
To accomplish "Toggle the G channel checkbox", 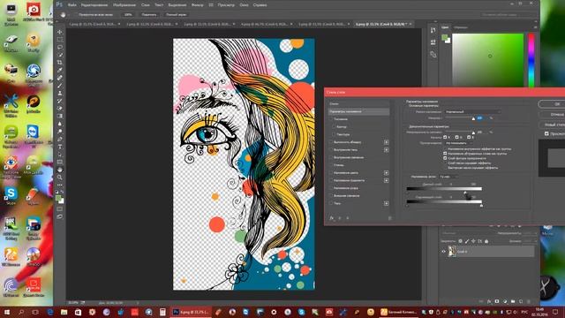I will (x=457, y=138).
